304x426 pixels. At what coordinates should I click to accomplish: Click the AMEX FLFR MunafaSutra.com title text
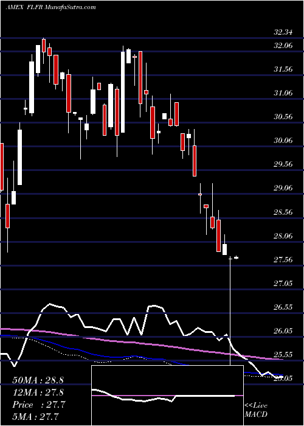(x=50, y=7)
